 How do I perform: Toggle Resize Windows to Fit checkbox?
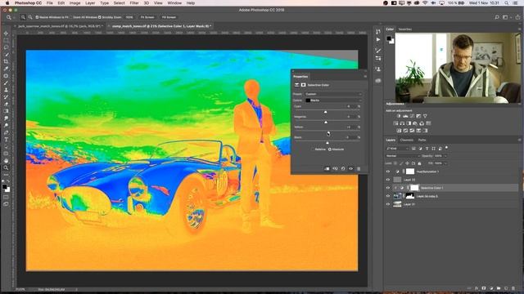pos(37,17)
